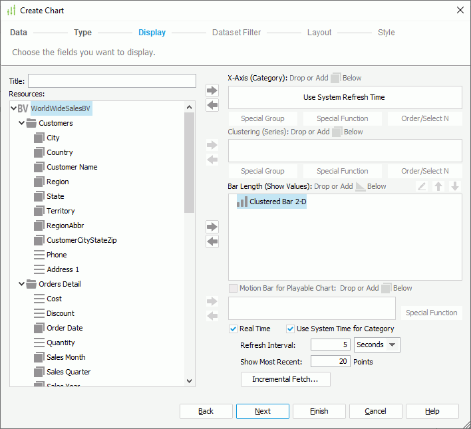
Task: Click the Country dimension field icon
Action: (x=39, y=152)
